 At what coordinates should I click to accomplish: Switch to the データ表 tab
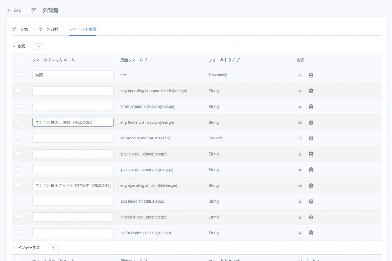(20, 29)
